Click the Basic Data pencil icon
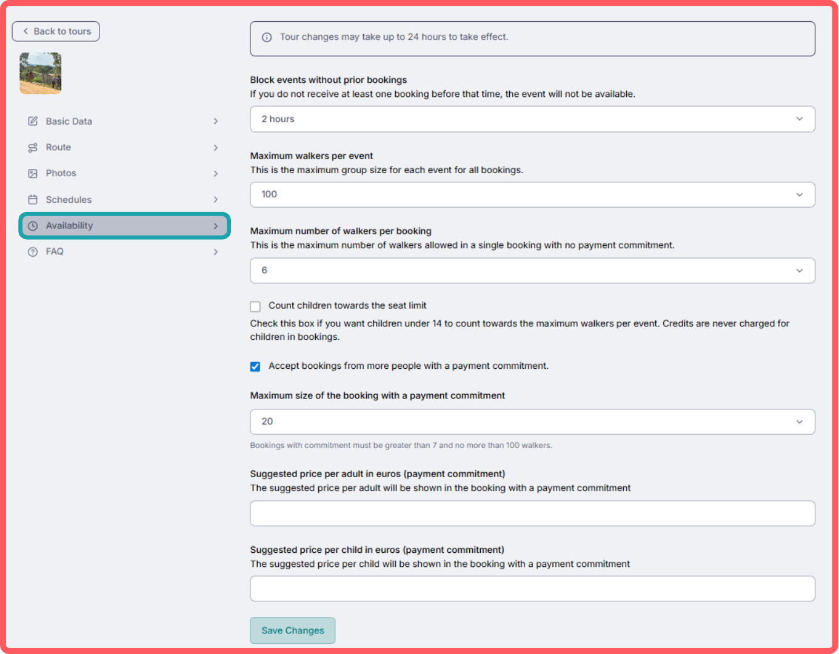839x654 pixels. tap(33, 121)
